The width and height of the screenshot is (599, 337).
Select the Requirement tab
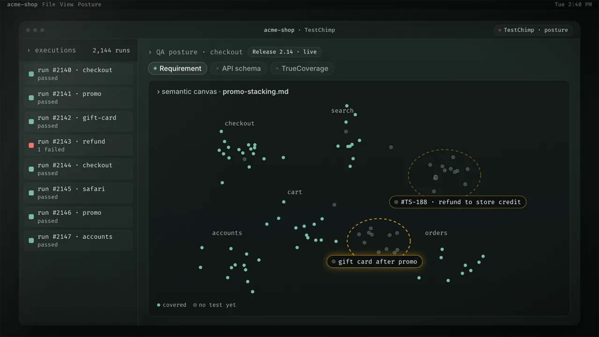point(177,68)
